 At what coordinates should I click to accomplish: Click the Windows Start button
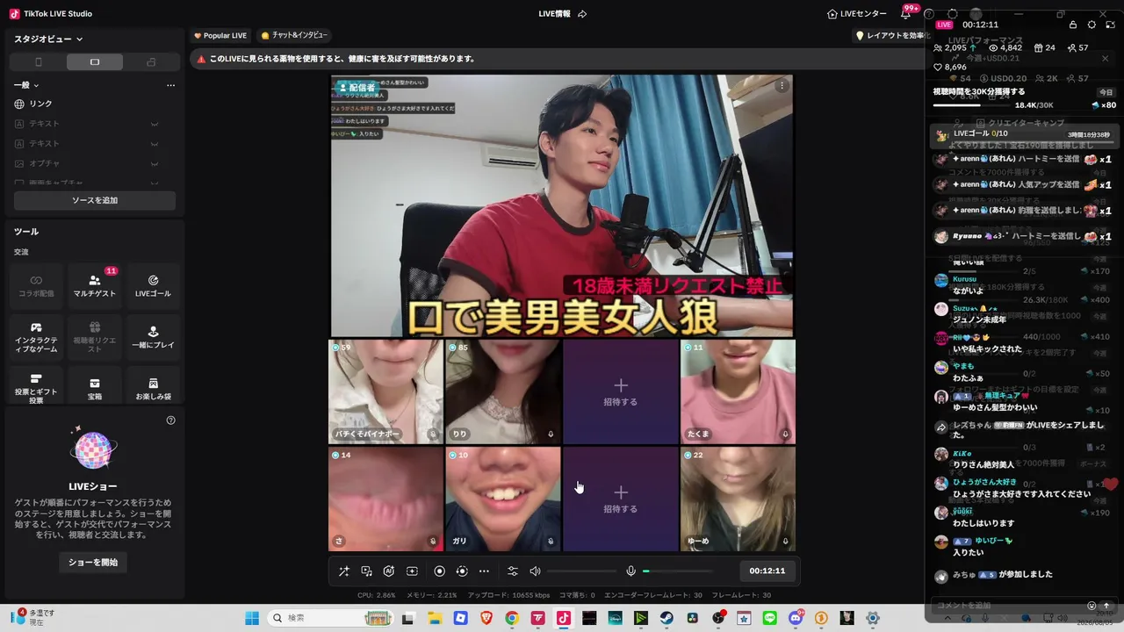coord(252,618)
